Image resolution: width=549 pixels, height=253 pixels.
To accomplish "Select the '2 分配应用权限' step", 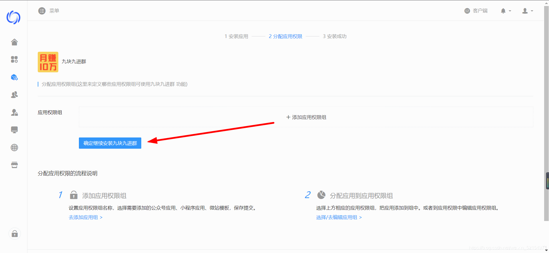I will [285, 36].
